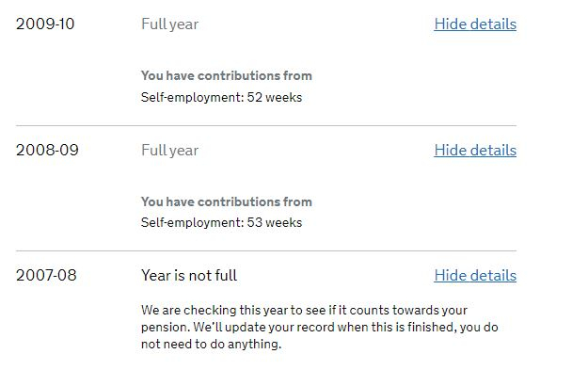Click the divider line below the 2009-10 section

click(266, 125)
